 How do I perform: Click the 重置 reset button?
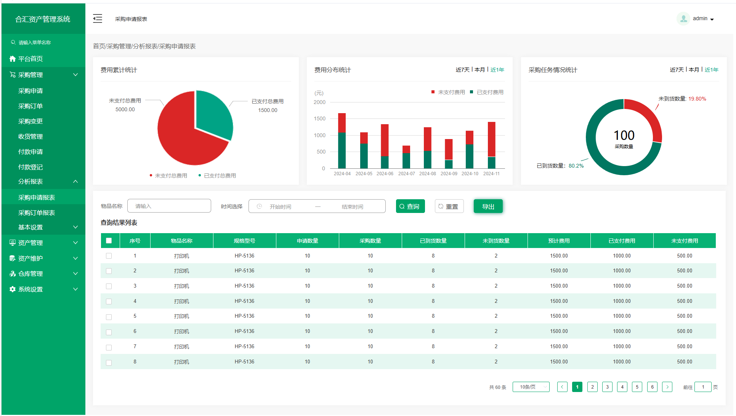pos(449,206)
